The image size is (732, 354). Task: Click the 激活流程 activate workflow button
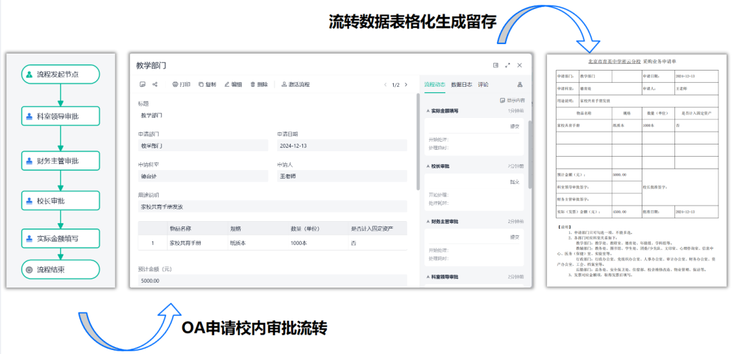pos(295,85)
